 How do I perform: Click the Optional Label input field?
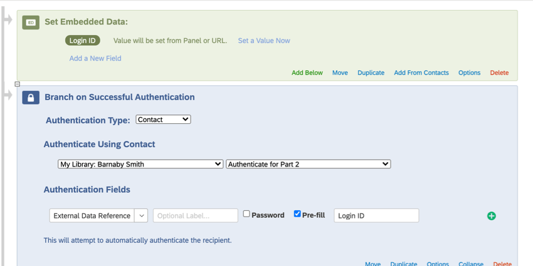coord(196,216)
